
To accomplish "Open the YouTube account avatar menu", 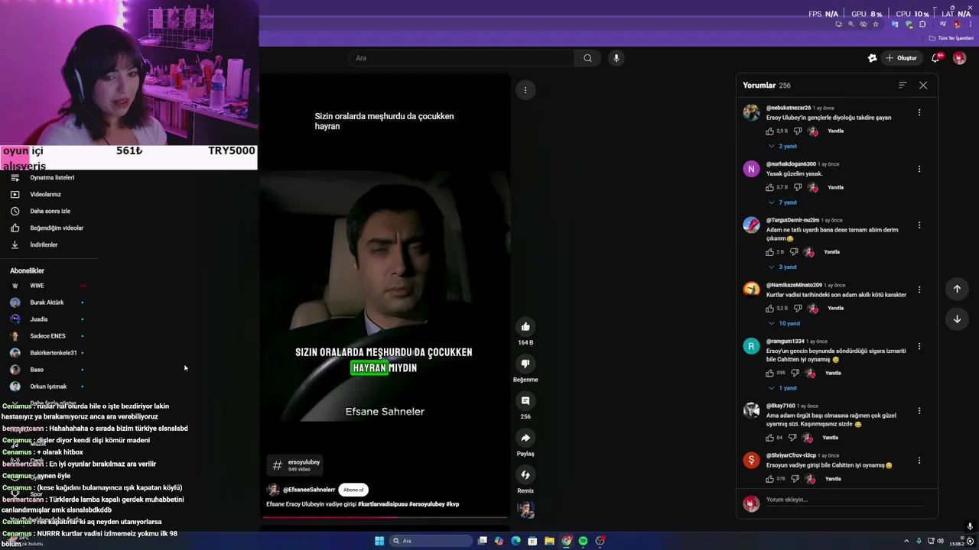I will (959, 58).
